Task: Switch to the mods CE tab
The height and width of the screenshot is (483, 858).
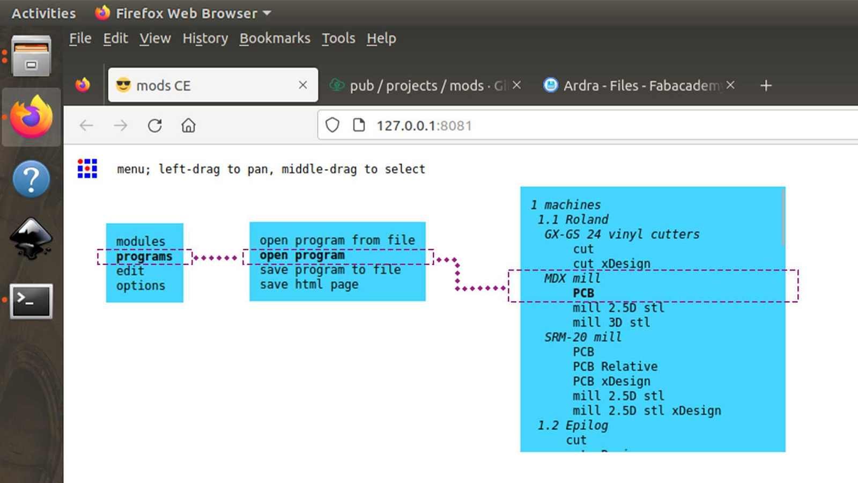Action: 213,85
